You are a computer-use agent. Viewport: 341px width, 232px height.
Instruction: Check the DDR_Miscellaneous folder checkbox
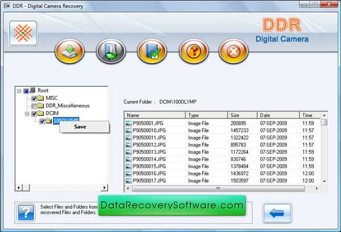coord(34,106)
